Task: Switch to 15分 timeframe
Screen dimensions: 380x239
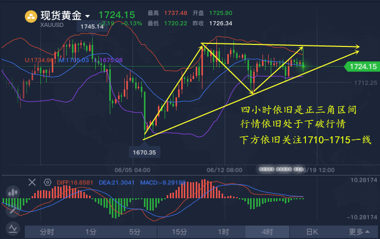Action: click(179, 232)
